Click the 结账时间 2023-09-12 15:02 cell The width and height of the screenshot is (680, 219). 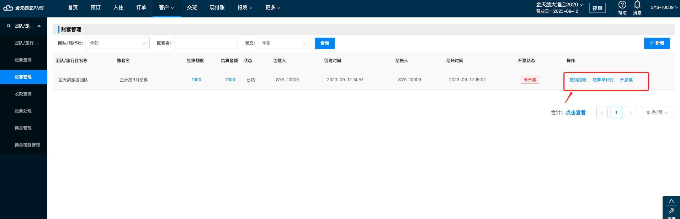click(x=467, y=80)
